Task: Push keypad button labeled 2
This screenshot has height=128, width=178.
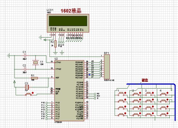Action: (x=136, y=94)
